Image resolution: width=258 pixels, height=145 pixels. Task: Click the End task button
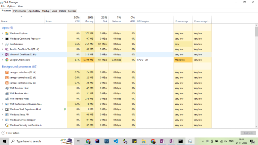(x=248, y=133)
